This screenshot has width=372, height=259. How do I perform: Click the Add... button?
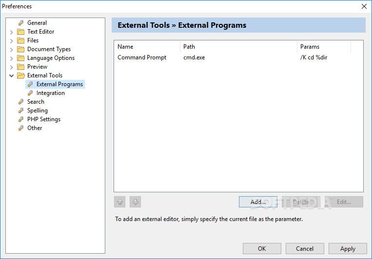coord(258,202)
